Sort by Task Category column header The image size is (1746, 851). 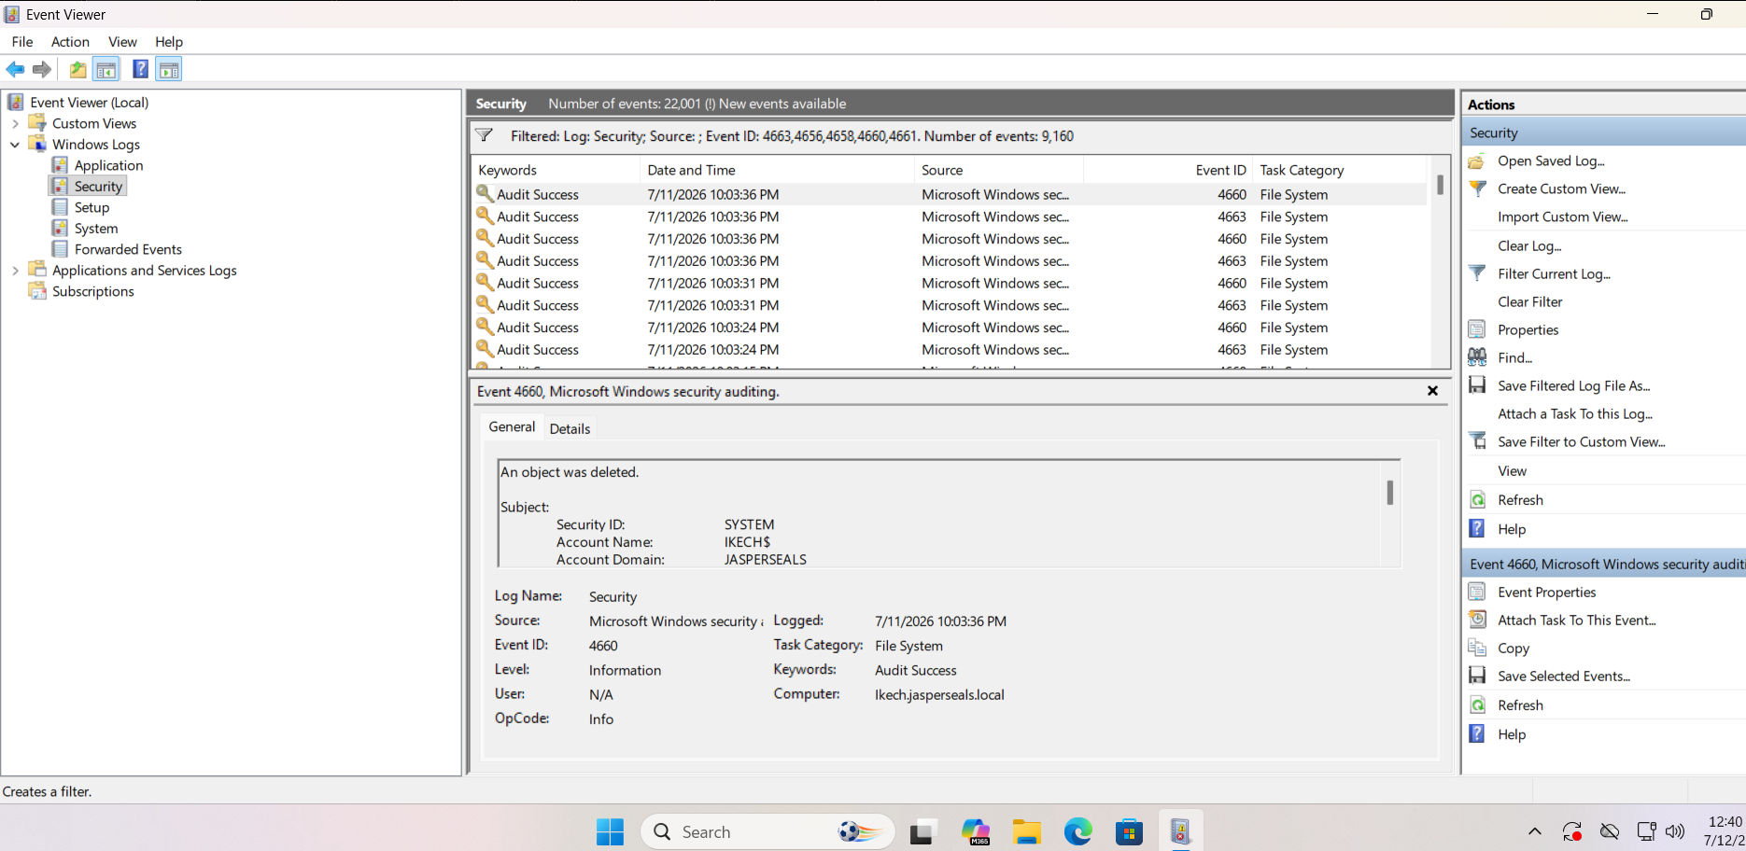1341,170
